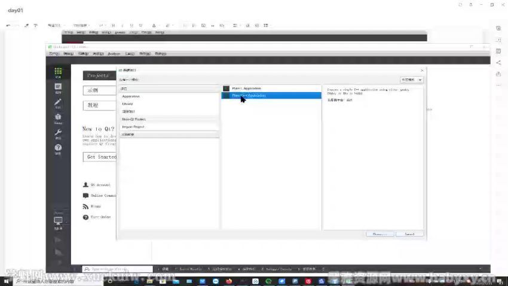
Task: Open the Analyze menu
Action: [114, 54]
